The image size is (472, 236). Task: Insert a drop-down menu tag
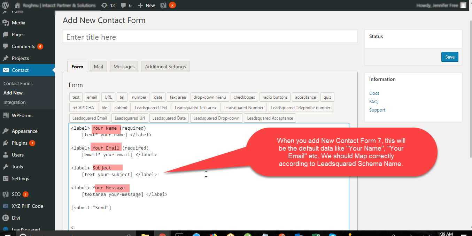pyautogui.click(x=210, y=97)
